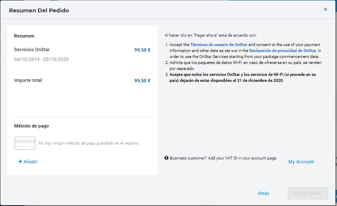Viewport: 337px width, 206px height.
Task: Click the exclamation info icon near Business customer
Action: tap(166, 158)
